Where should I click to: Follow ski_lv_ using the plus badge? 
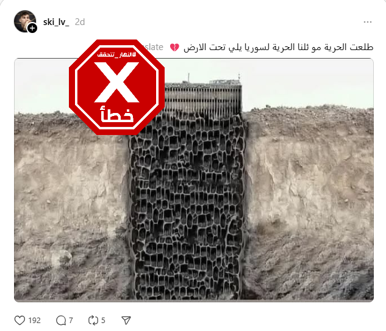tap(32, 28)
